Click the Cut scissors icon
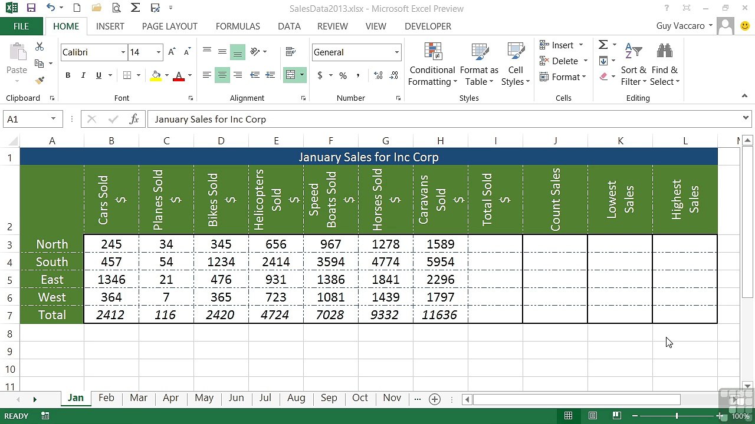This screenshot has height=424, width=755. click(40, 47)
